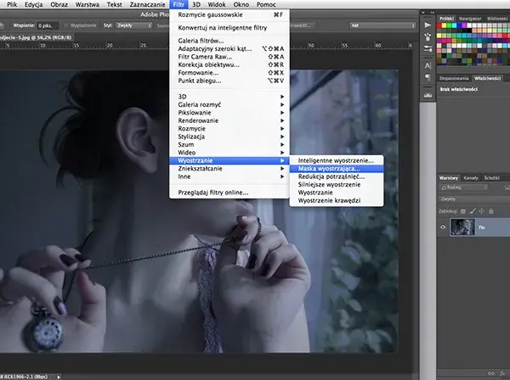
Task: Click the lock all padlock icon
Action: [x=491, y=211]
